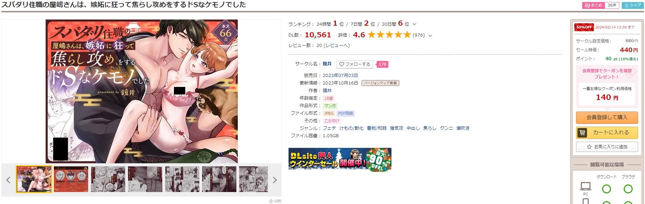Click the heart フォローする follow button
The height and width of the screenshot is (204, 645).
[x=355, y=64]
